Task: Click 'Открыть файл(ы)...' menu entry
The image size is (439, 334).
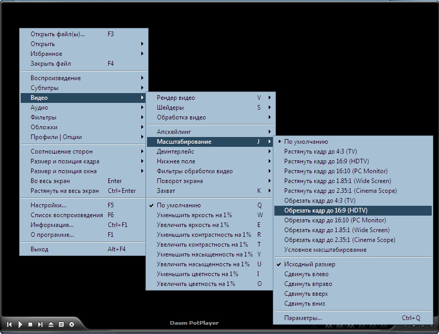Action: (x=57, y=34)
